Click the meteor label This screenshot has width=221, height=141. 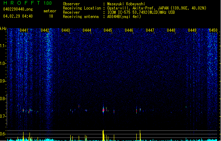coord(50,11)
